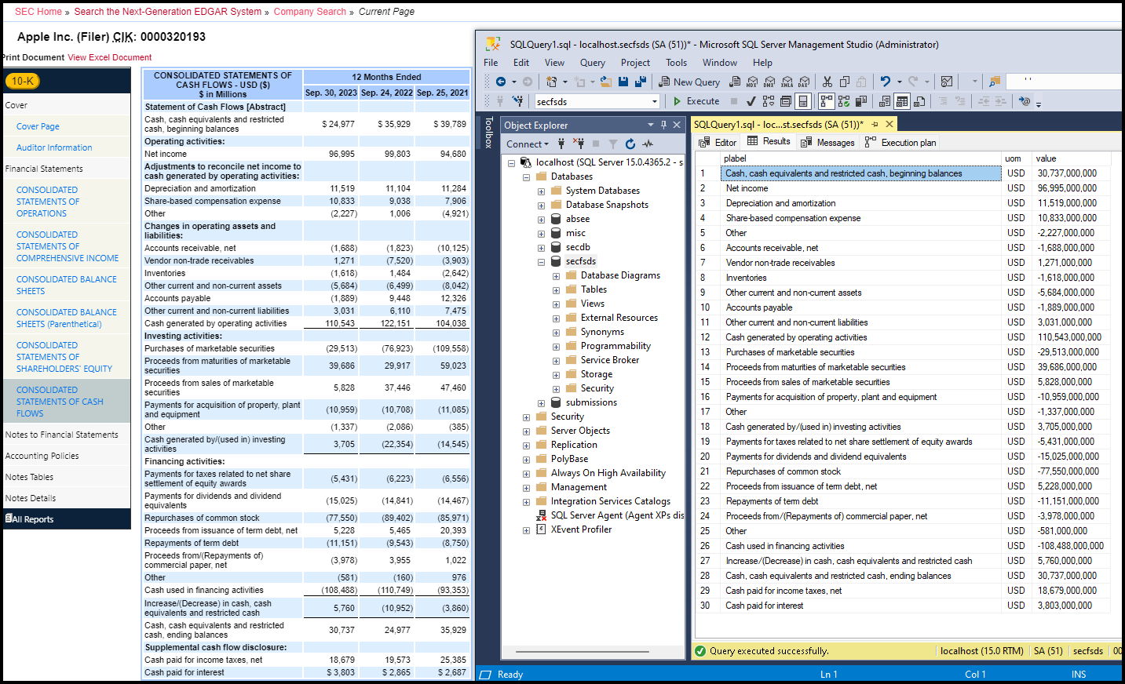Click Display Estimated Execution Plan icon
Image resolution: width=1125 pixels, height=684 pixels.
click(x=769, y=101)
